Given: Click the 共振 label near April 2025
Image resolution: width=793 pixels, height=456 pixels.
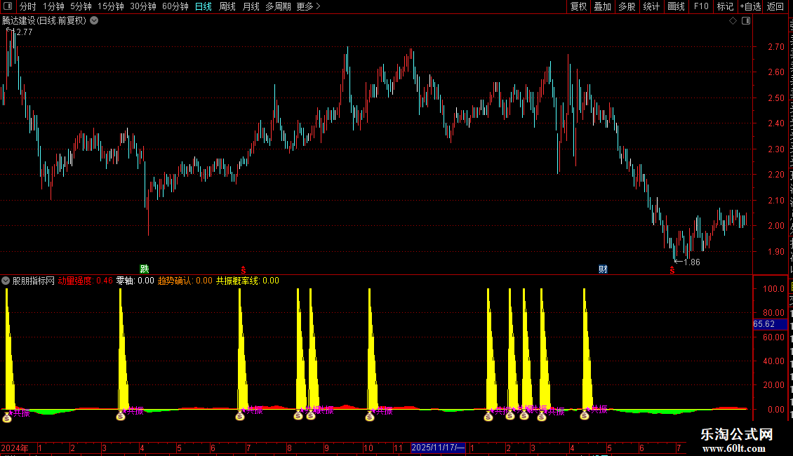Looking at the screenshot, I should coord(599,409).
